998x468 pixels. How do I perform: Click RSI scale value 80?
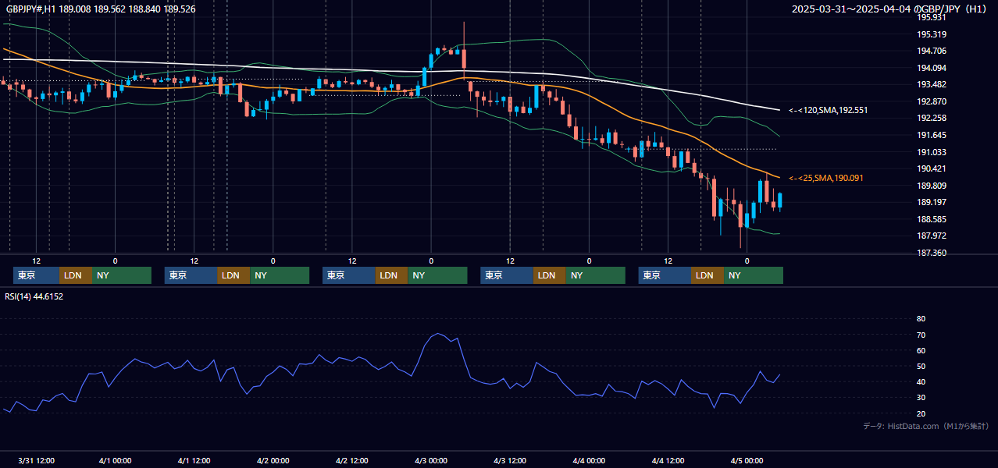pyautogui.click(x=921, y=319)
